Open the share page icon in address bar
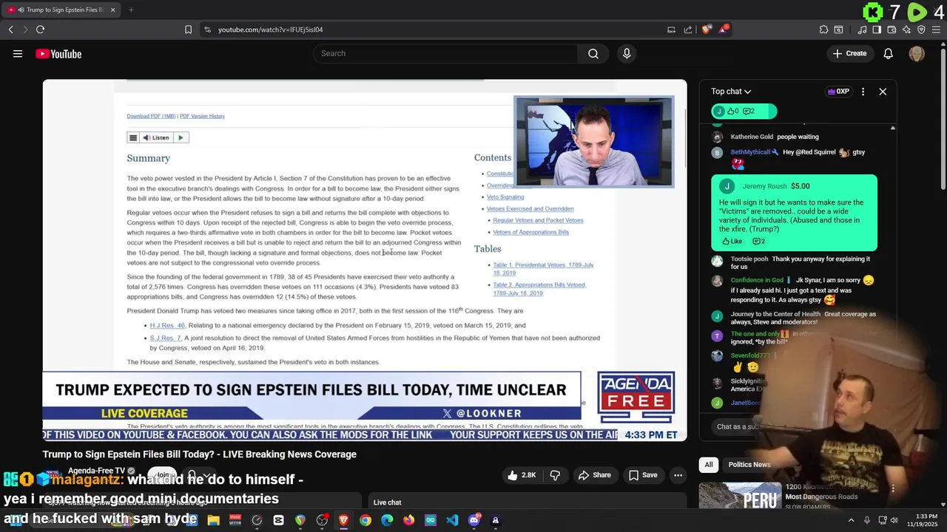Viewport: 947px width, 532px height. [x=688, y=30]
